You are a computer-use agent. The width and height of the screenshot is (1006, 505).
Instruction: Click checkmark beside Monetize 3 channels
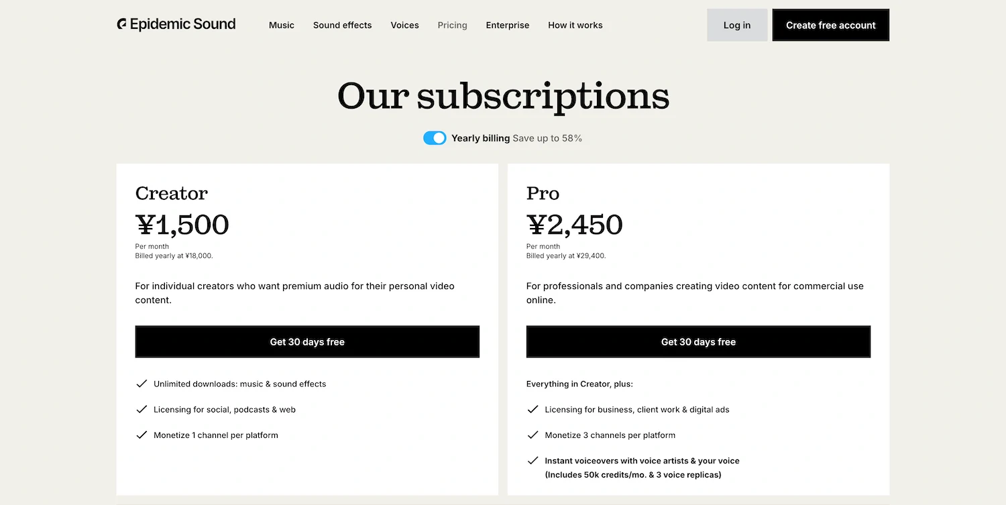coord(533,435)
